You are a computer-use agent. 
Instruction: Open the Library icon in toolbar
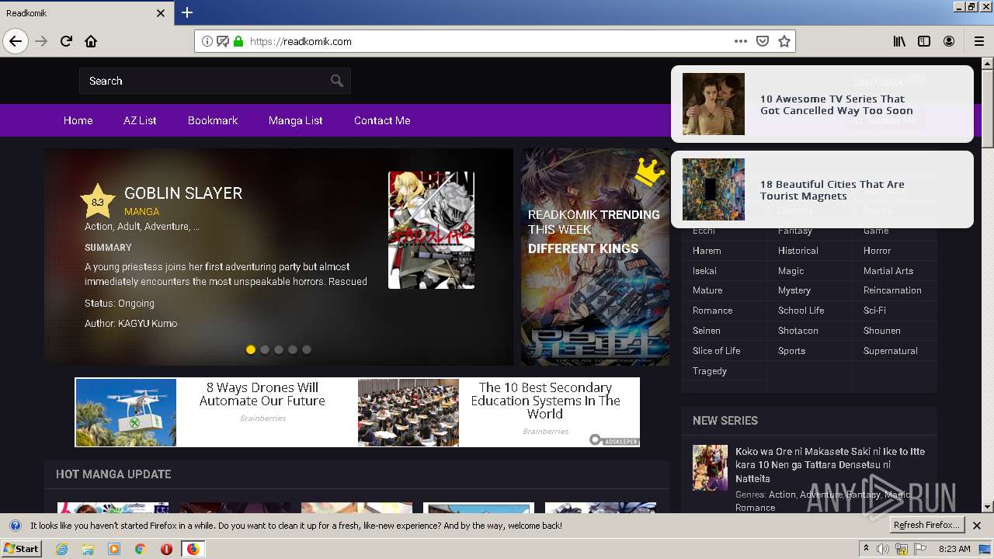899,41
